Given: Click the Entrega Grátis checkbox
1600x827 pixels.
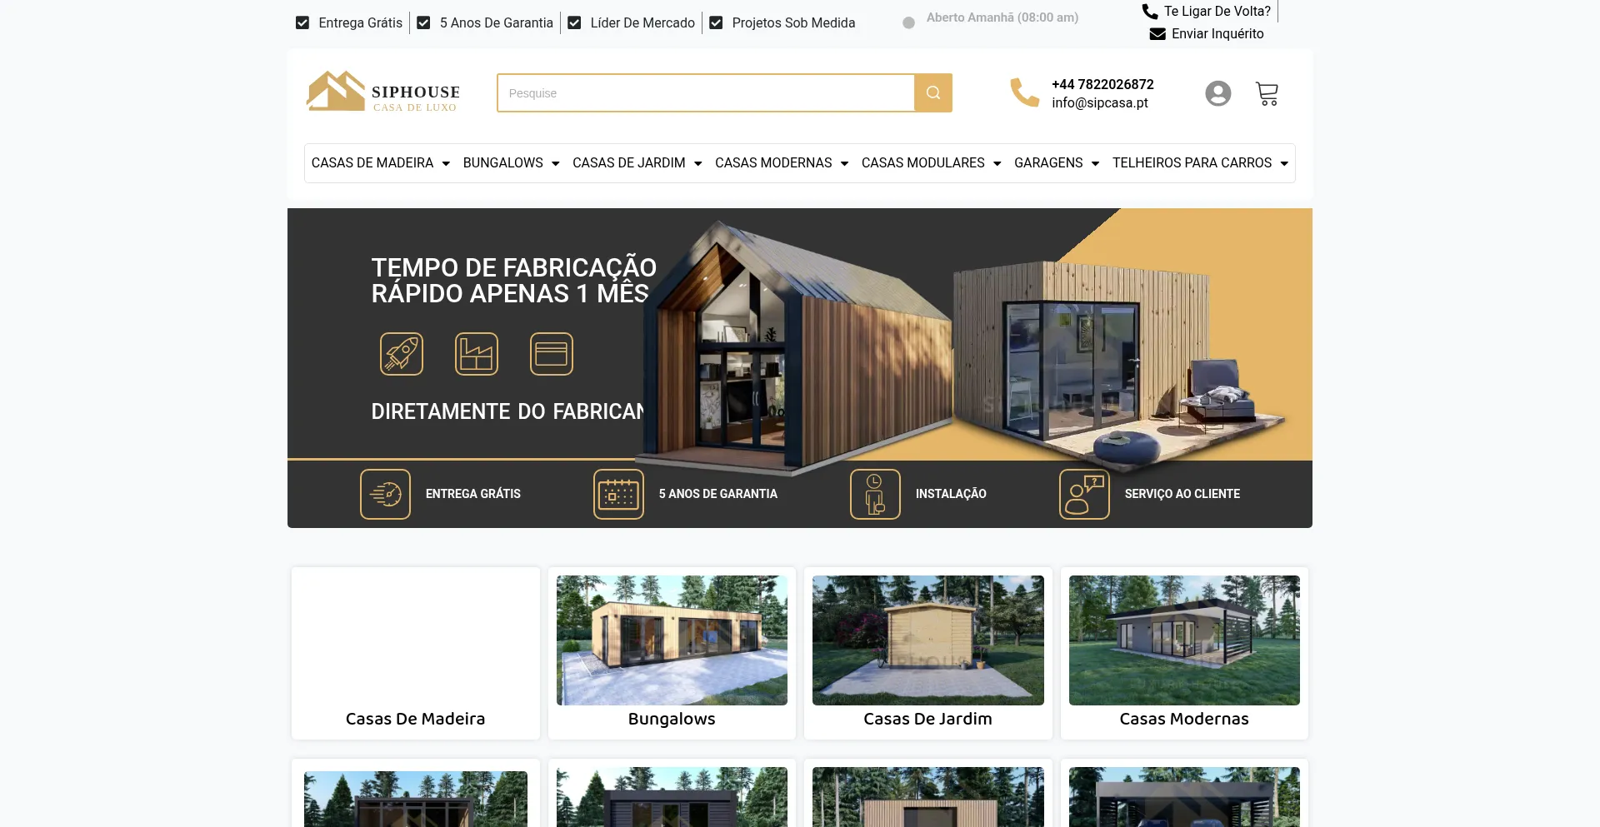Looking at the screenshot, I should (302, 23).
